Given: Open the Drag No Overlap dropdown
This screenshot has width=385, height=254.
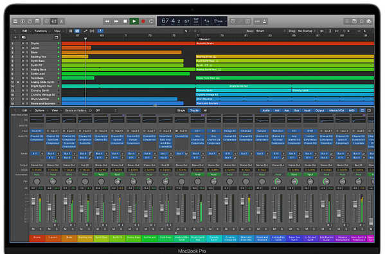Looking at the screenshot, I should point(307,31).
